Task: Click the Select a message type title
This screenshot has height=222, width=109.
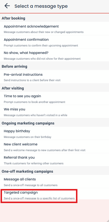Action: [x=41, y=6]
